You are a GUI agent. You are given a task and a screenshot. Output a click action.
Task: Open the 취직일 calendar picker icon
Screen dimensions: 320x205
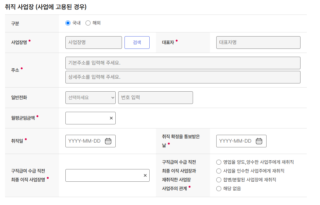click(x=108, y=141)
